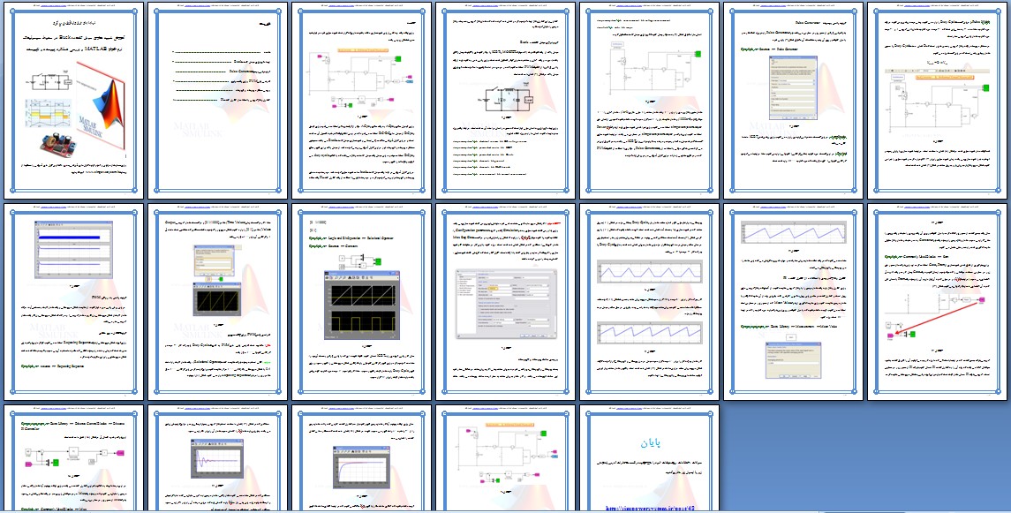This screenshot has width=1011, height=513.
Task: Select the page with the small Buck converter schematic
Action: 505,100
